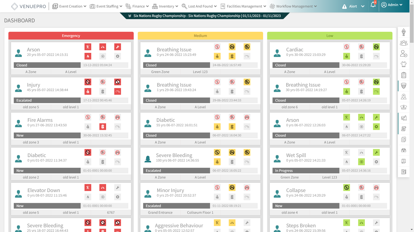The height and width of the screenshot is (232, 414).
Task: Click the handcuffs icon on the Injury card
Action: click(117, 92)
